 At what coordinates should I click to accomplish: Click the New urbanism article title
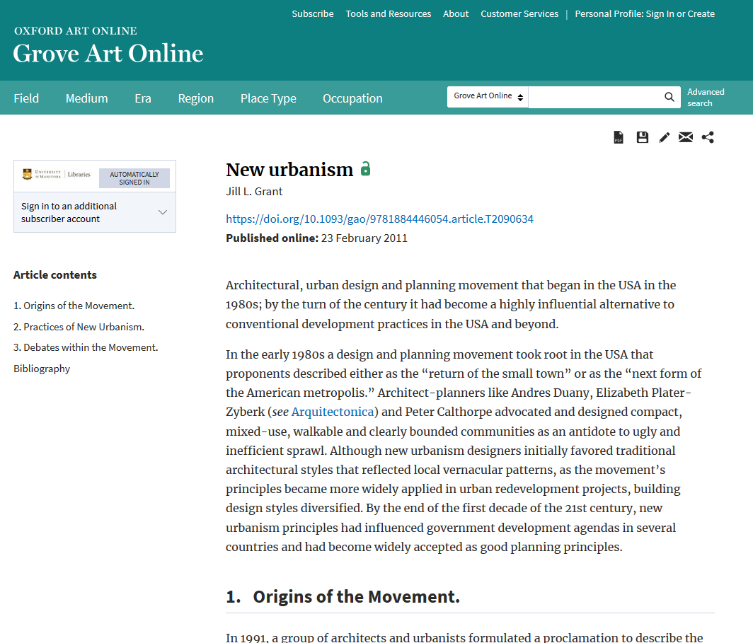(x=289, y=169)
